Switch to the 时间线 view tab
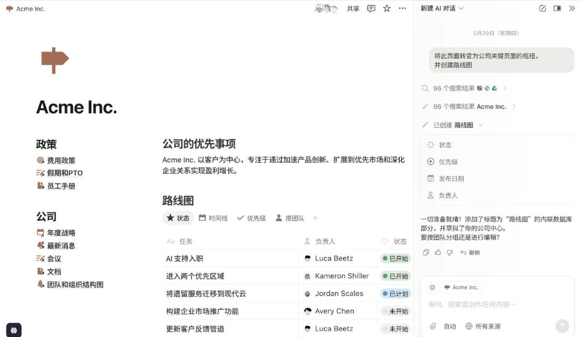581x337 pixels. [x=213, y=218]
